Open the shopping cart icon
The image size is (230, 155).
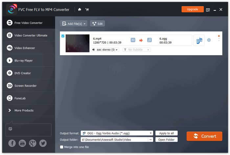[87, 10]
